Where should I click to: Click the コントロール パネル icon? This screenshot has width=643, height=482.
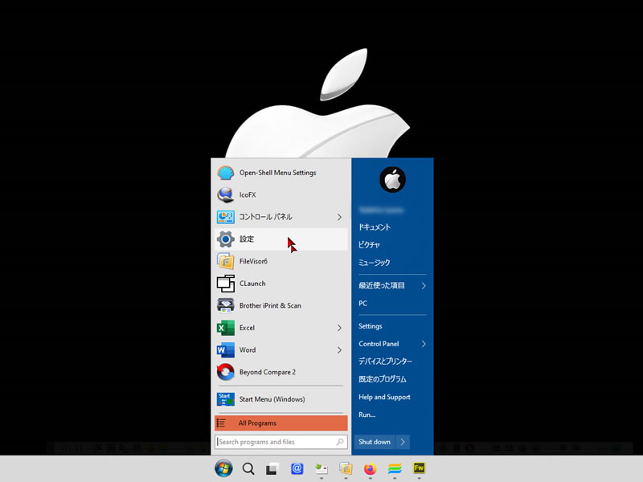(226, 217)
